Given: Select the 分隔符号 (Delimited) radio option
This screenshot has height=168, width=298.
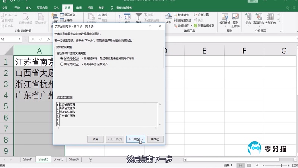Looking at the screenshot, I should (62, 59).
